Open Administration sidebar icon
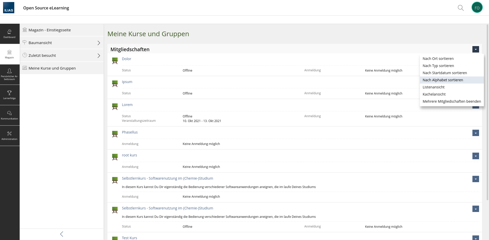Image resolution: width=489 pixels, height=240 pixels. click(9, 136)
